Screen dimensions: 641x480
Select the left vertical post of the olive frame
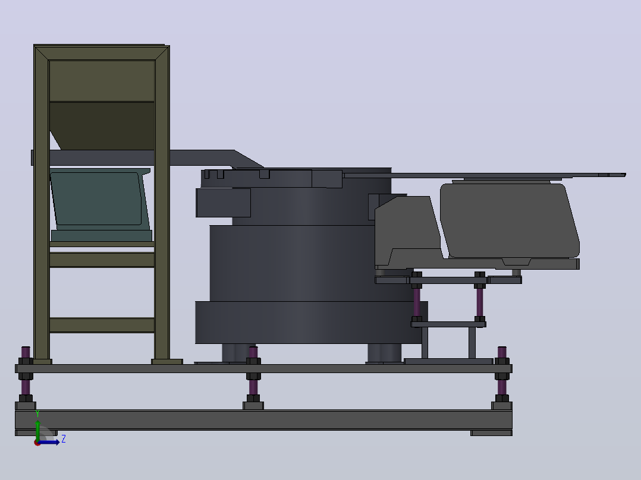coord(41,204)
